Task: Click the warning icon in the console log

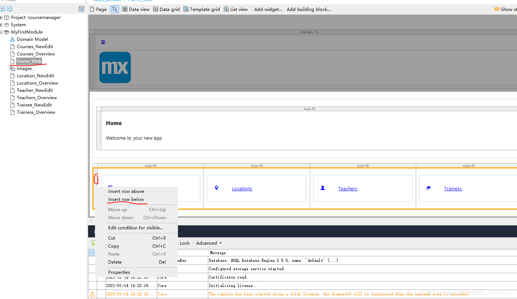Action: click(92, 294)
